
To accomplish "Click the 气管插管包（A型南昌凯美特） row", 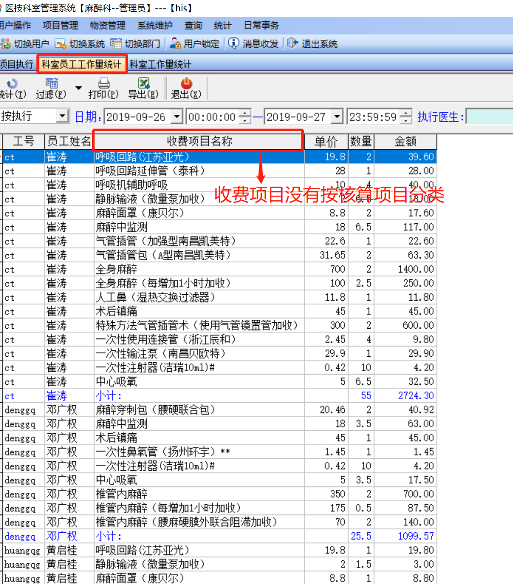I will point(220,255).
